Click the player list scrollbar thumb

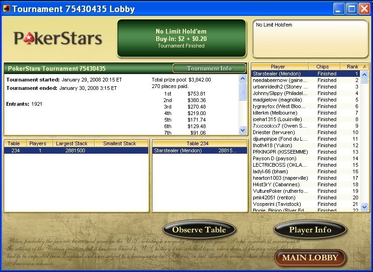coord(365,81)
